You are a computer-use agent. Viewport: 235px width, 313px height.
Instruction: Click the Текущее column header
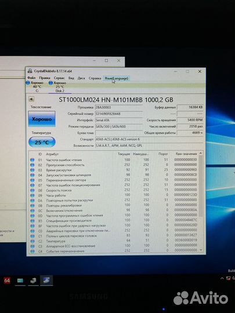click(124, 154)
